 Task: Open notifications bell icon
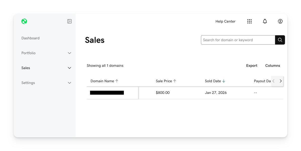tap(265, 21)
